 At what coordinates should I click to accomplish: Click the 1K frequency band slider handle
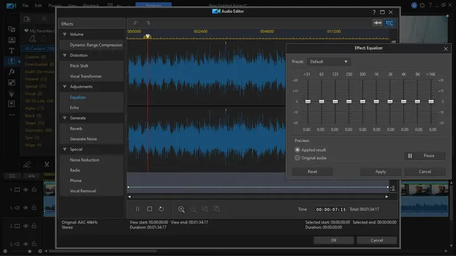pos(376,102)
